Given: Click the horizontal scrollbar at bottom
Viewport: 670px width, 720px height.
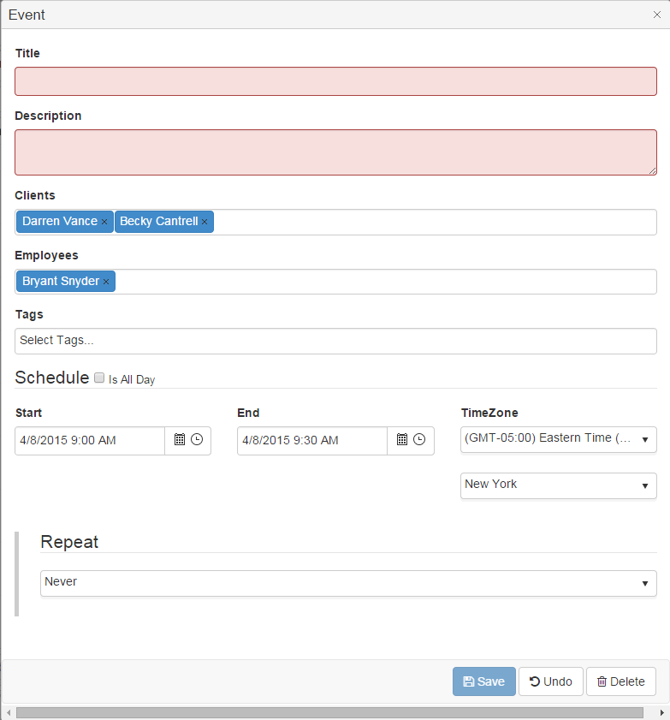Looking at the screenshot, I should point(329,712).
